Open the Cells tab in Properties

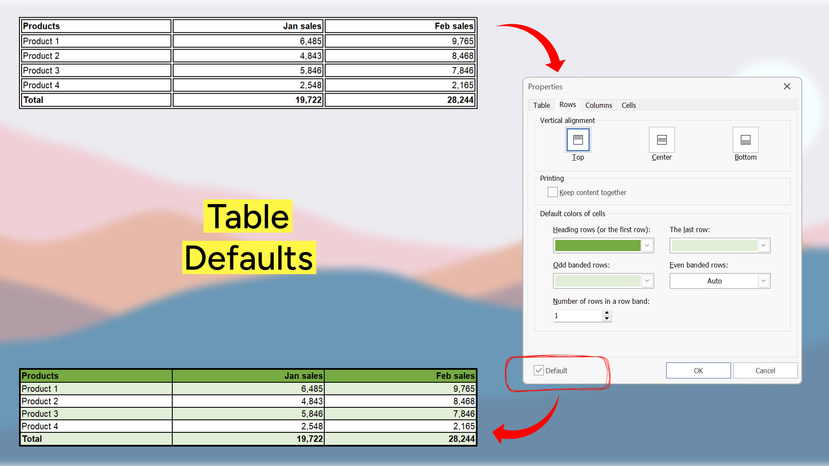point(628,105)
